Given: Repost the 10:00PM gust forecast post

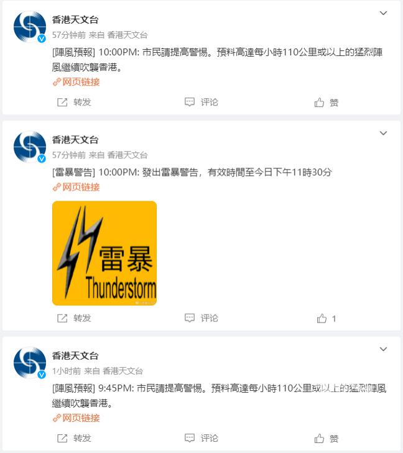Looking at the screenshot, I should click(x=74, y=103).
